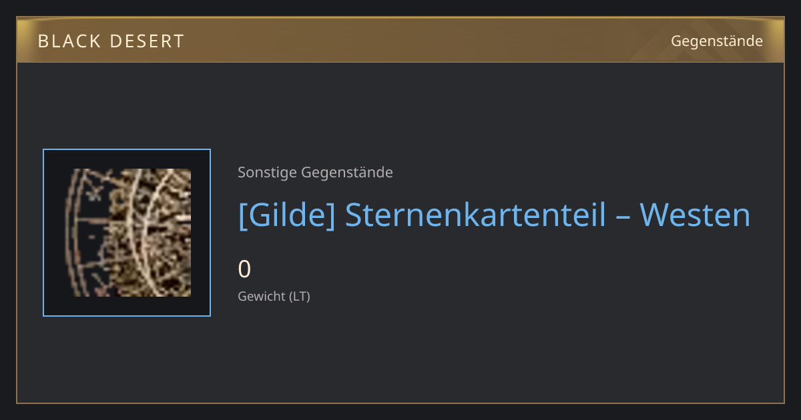Click empty card area below Gewicht label
Image resolution: width=801 pixels, height=420 pixels.
point(400,353)
